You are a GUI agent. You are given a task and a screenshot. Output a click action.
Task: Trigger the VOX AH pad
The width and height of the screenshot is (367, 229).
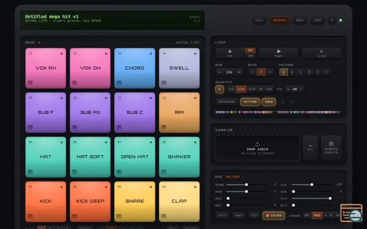point(45,68)
